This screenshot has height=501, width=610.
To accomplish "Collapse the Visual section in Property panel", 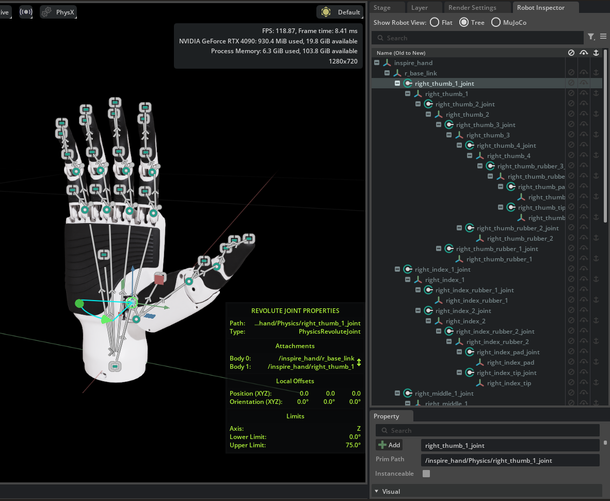I will [377, 491].
